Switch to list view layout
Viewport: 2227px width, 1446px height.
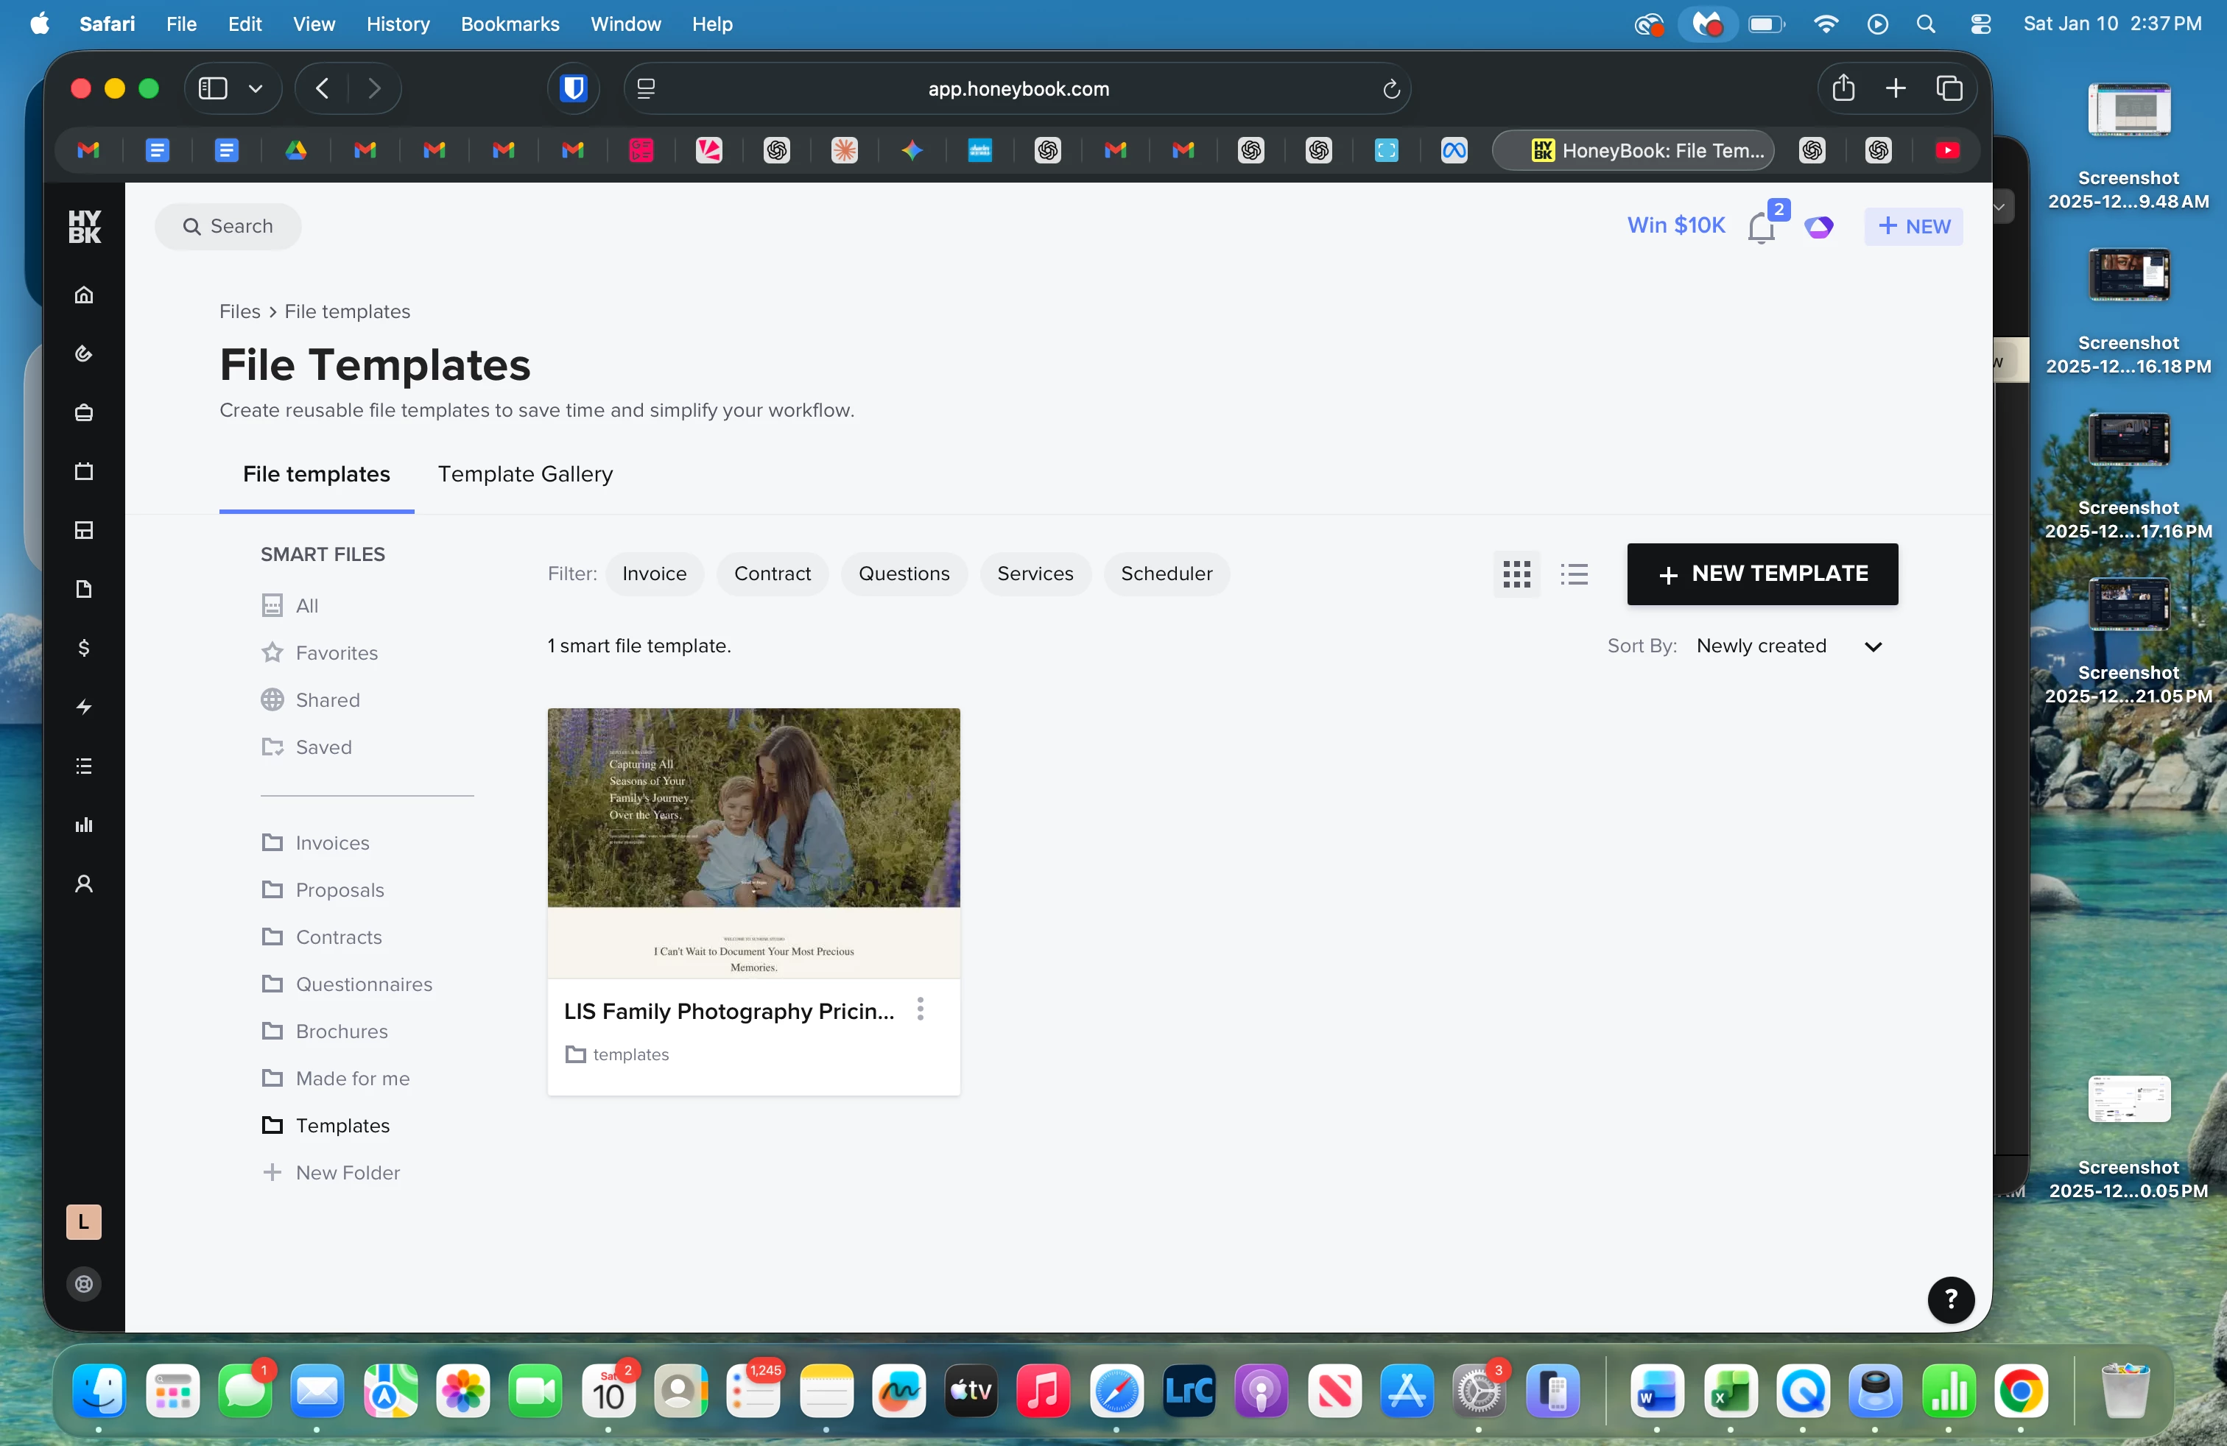(1574, 574)
